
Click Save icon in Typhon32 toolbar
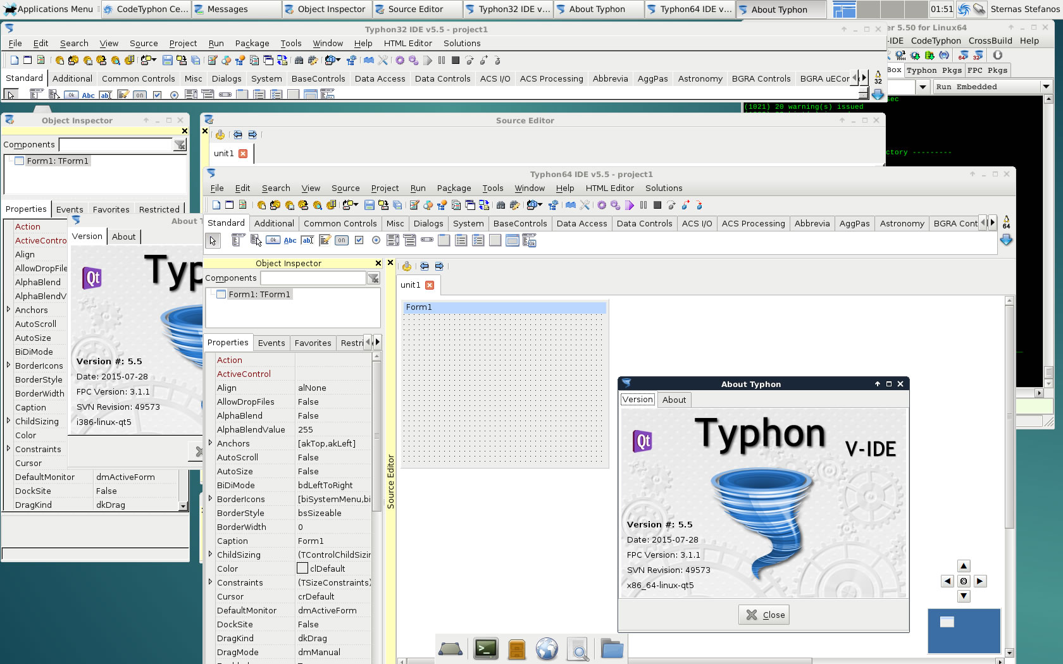coord(168,60)
